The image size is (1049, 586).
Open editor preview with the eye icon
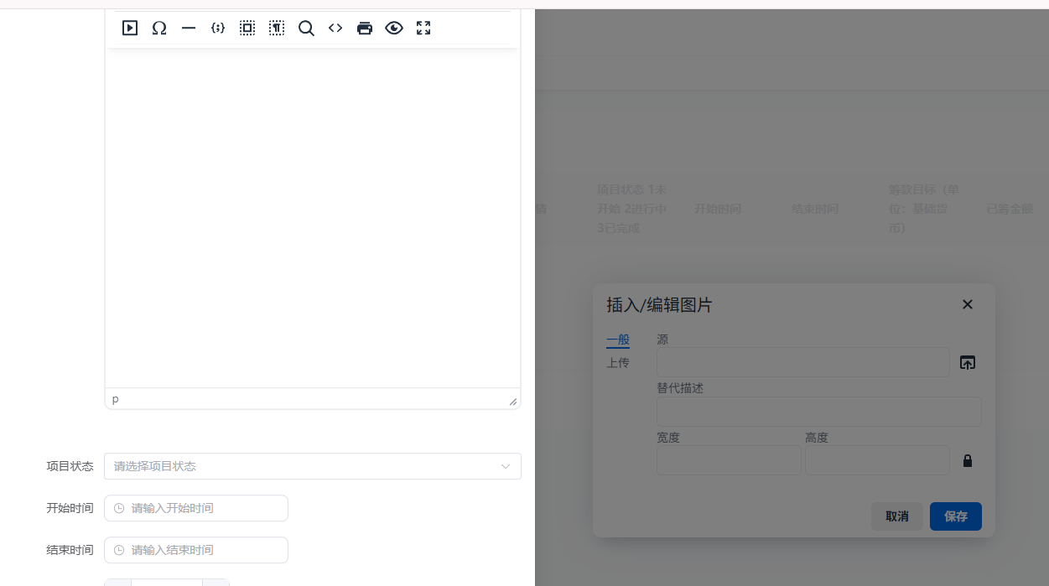point(394,28)
